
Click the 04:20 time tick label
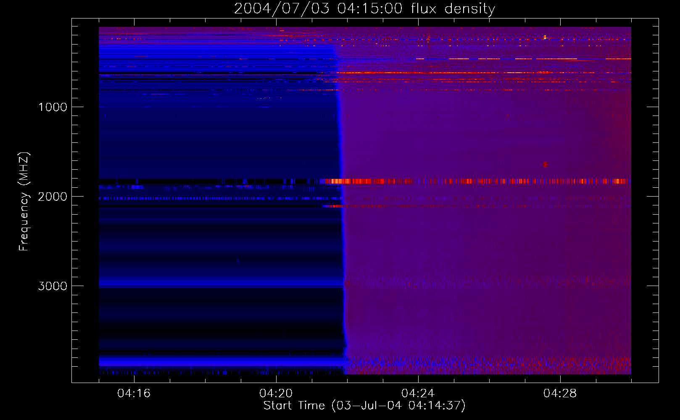click(276, 393)
